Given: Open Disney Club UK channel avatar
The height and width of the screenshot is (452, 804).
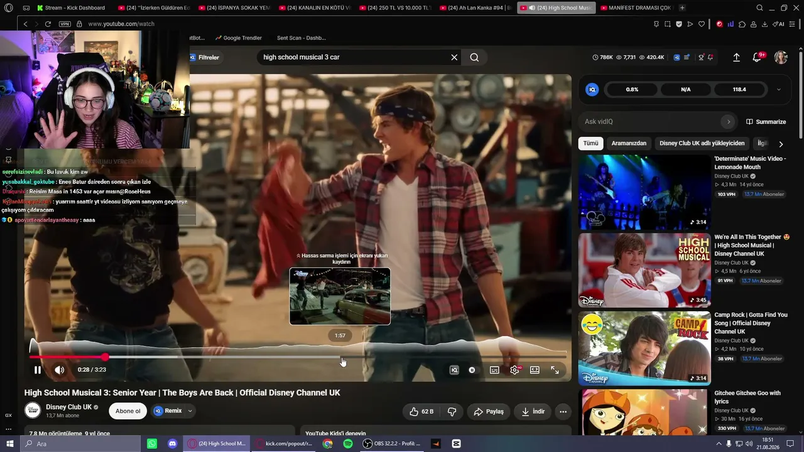Looking at the screenshot, I should click(33, 411).
